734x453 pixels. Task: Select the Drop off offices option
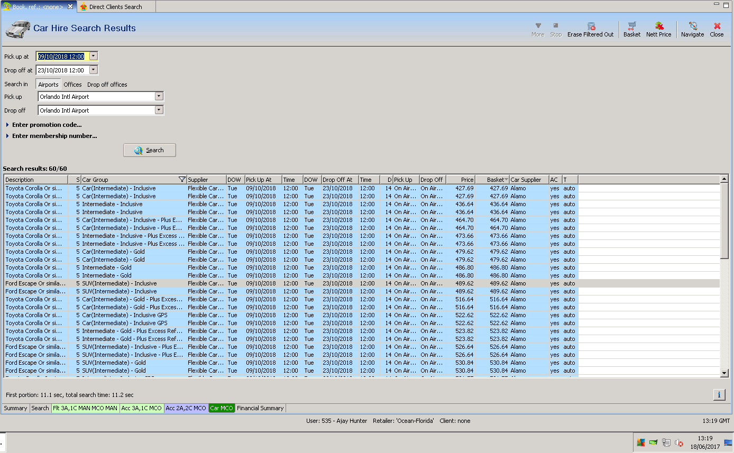tap(107, 85)
